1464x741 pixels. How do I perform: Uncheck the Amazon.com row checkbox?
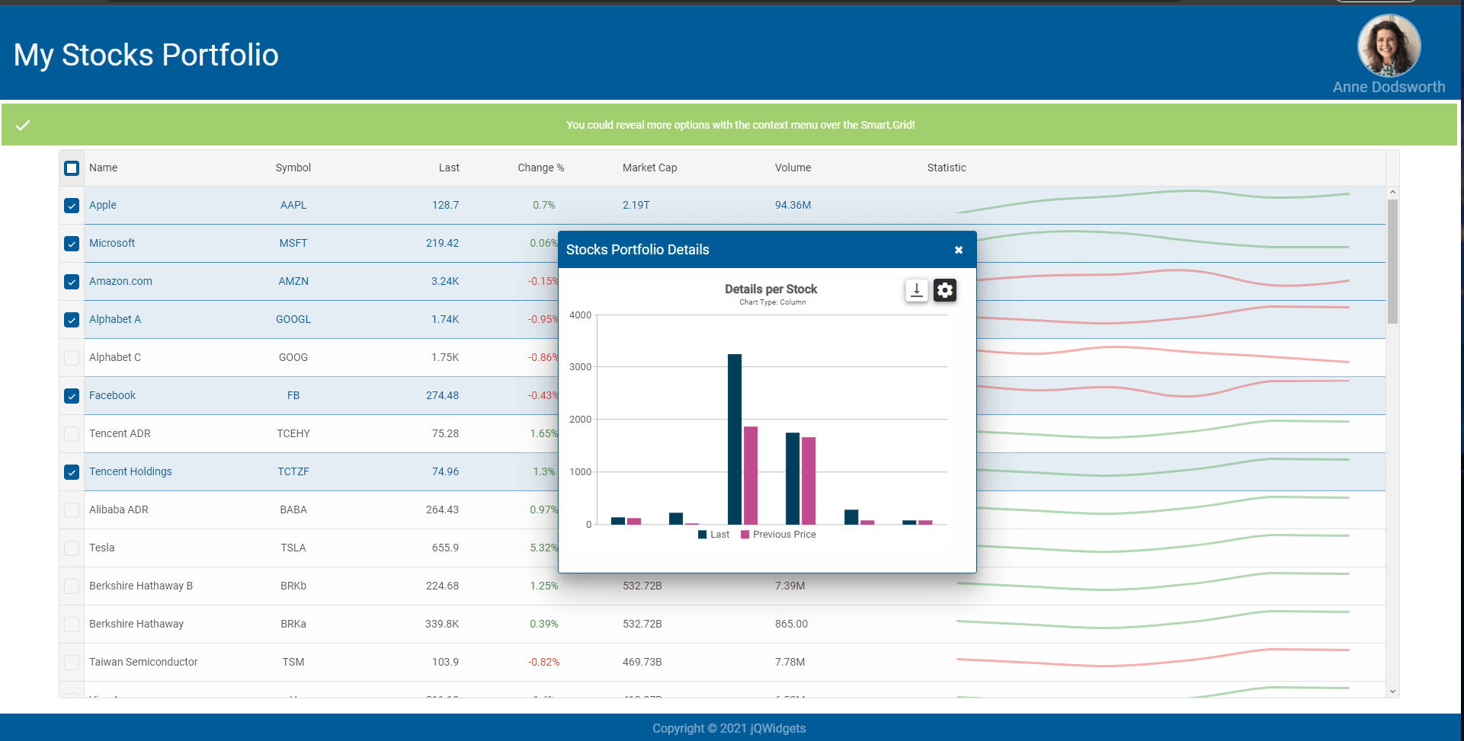tap(72, 282)
